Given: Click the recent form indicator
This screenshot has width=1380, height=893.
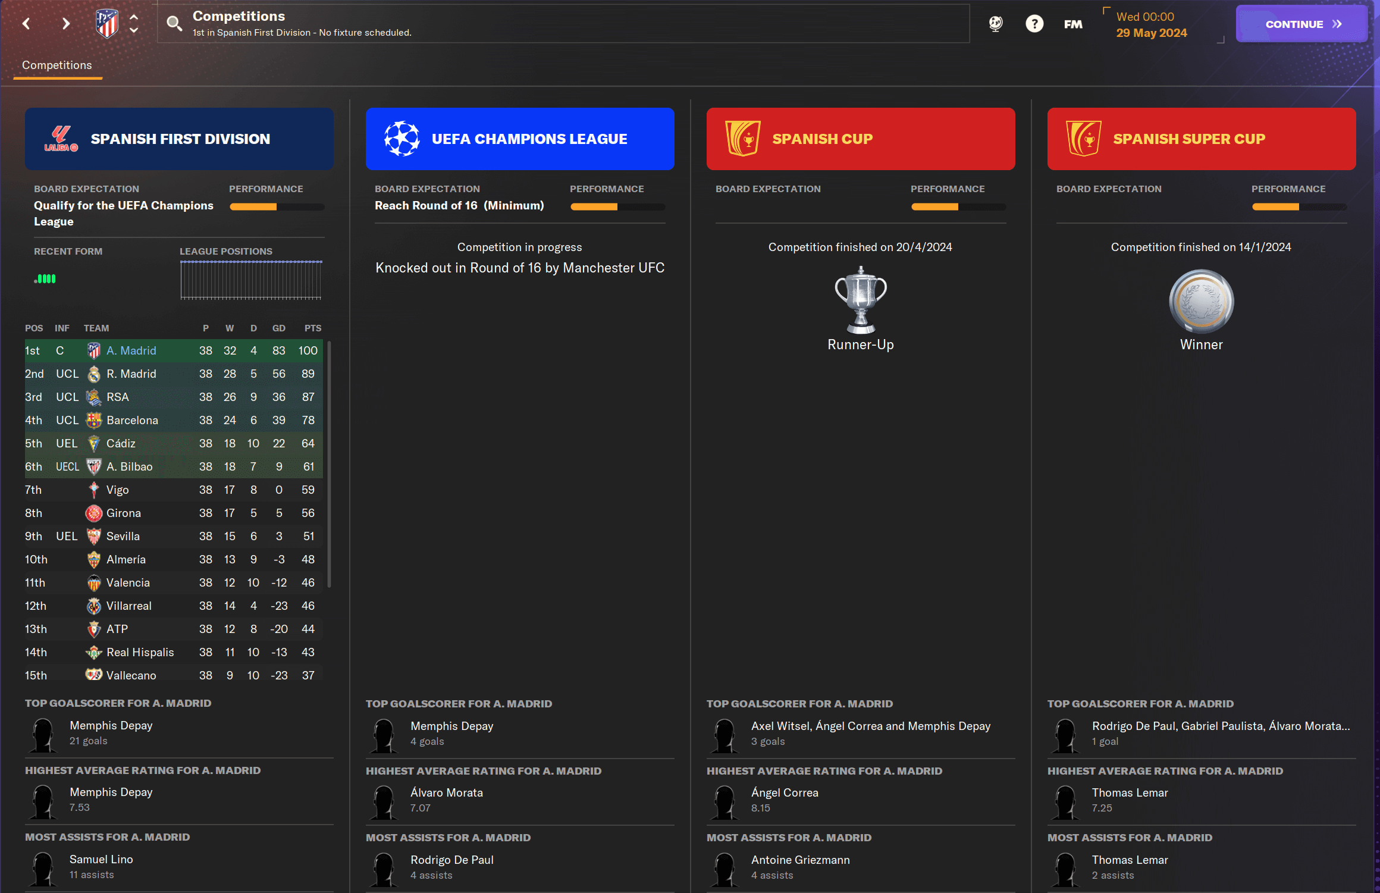Looking at the screenshot, I should [45, 278].
